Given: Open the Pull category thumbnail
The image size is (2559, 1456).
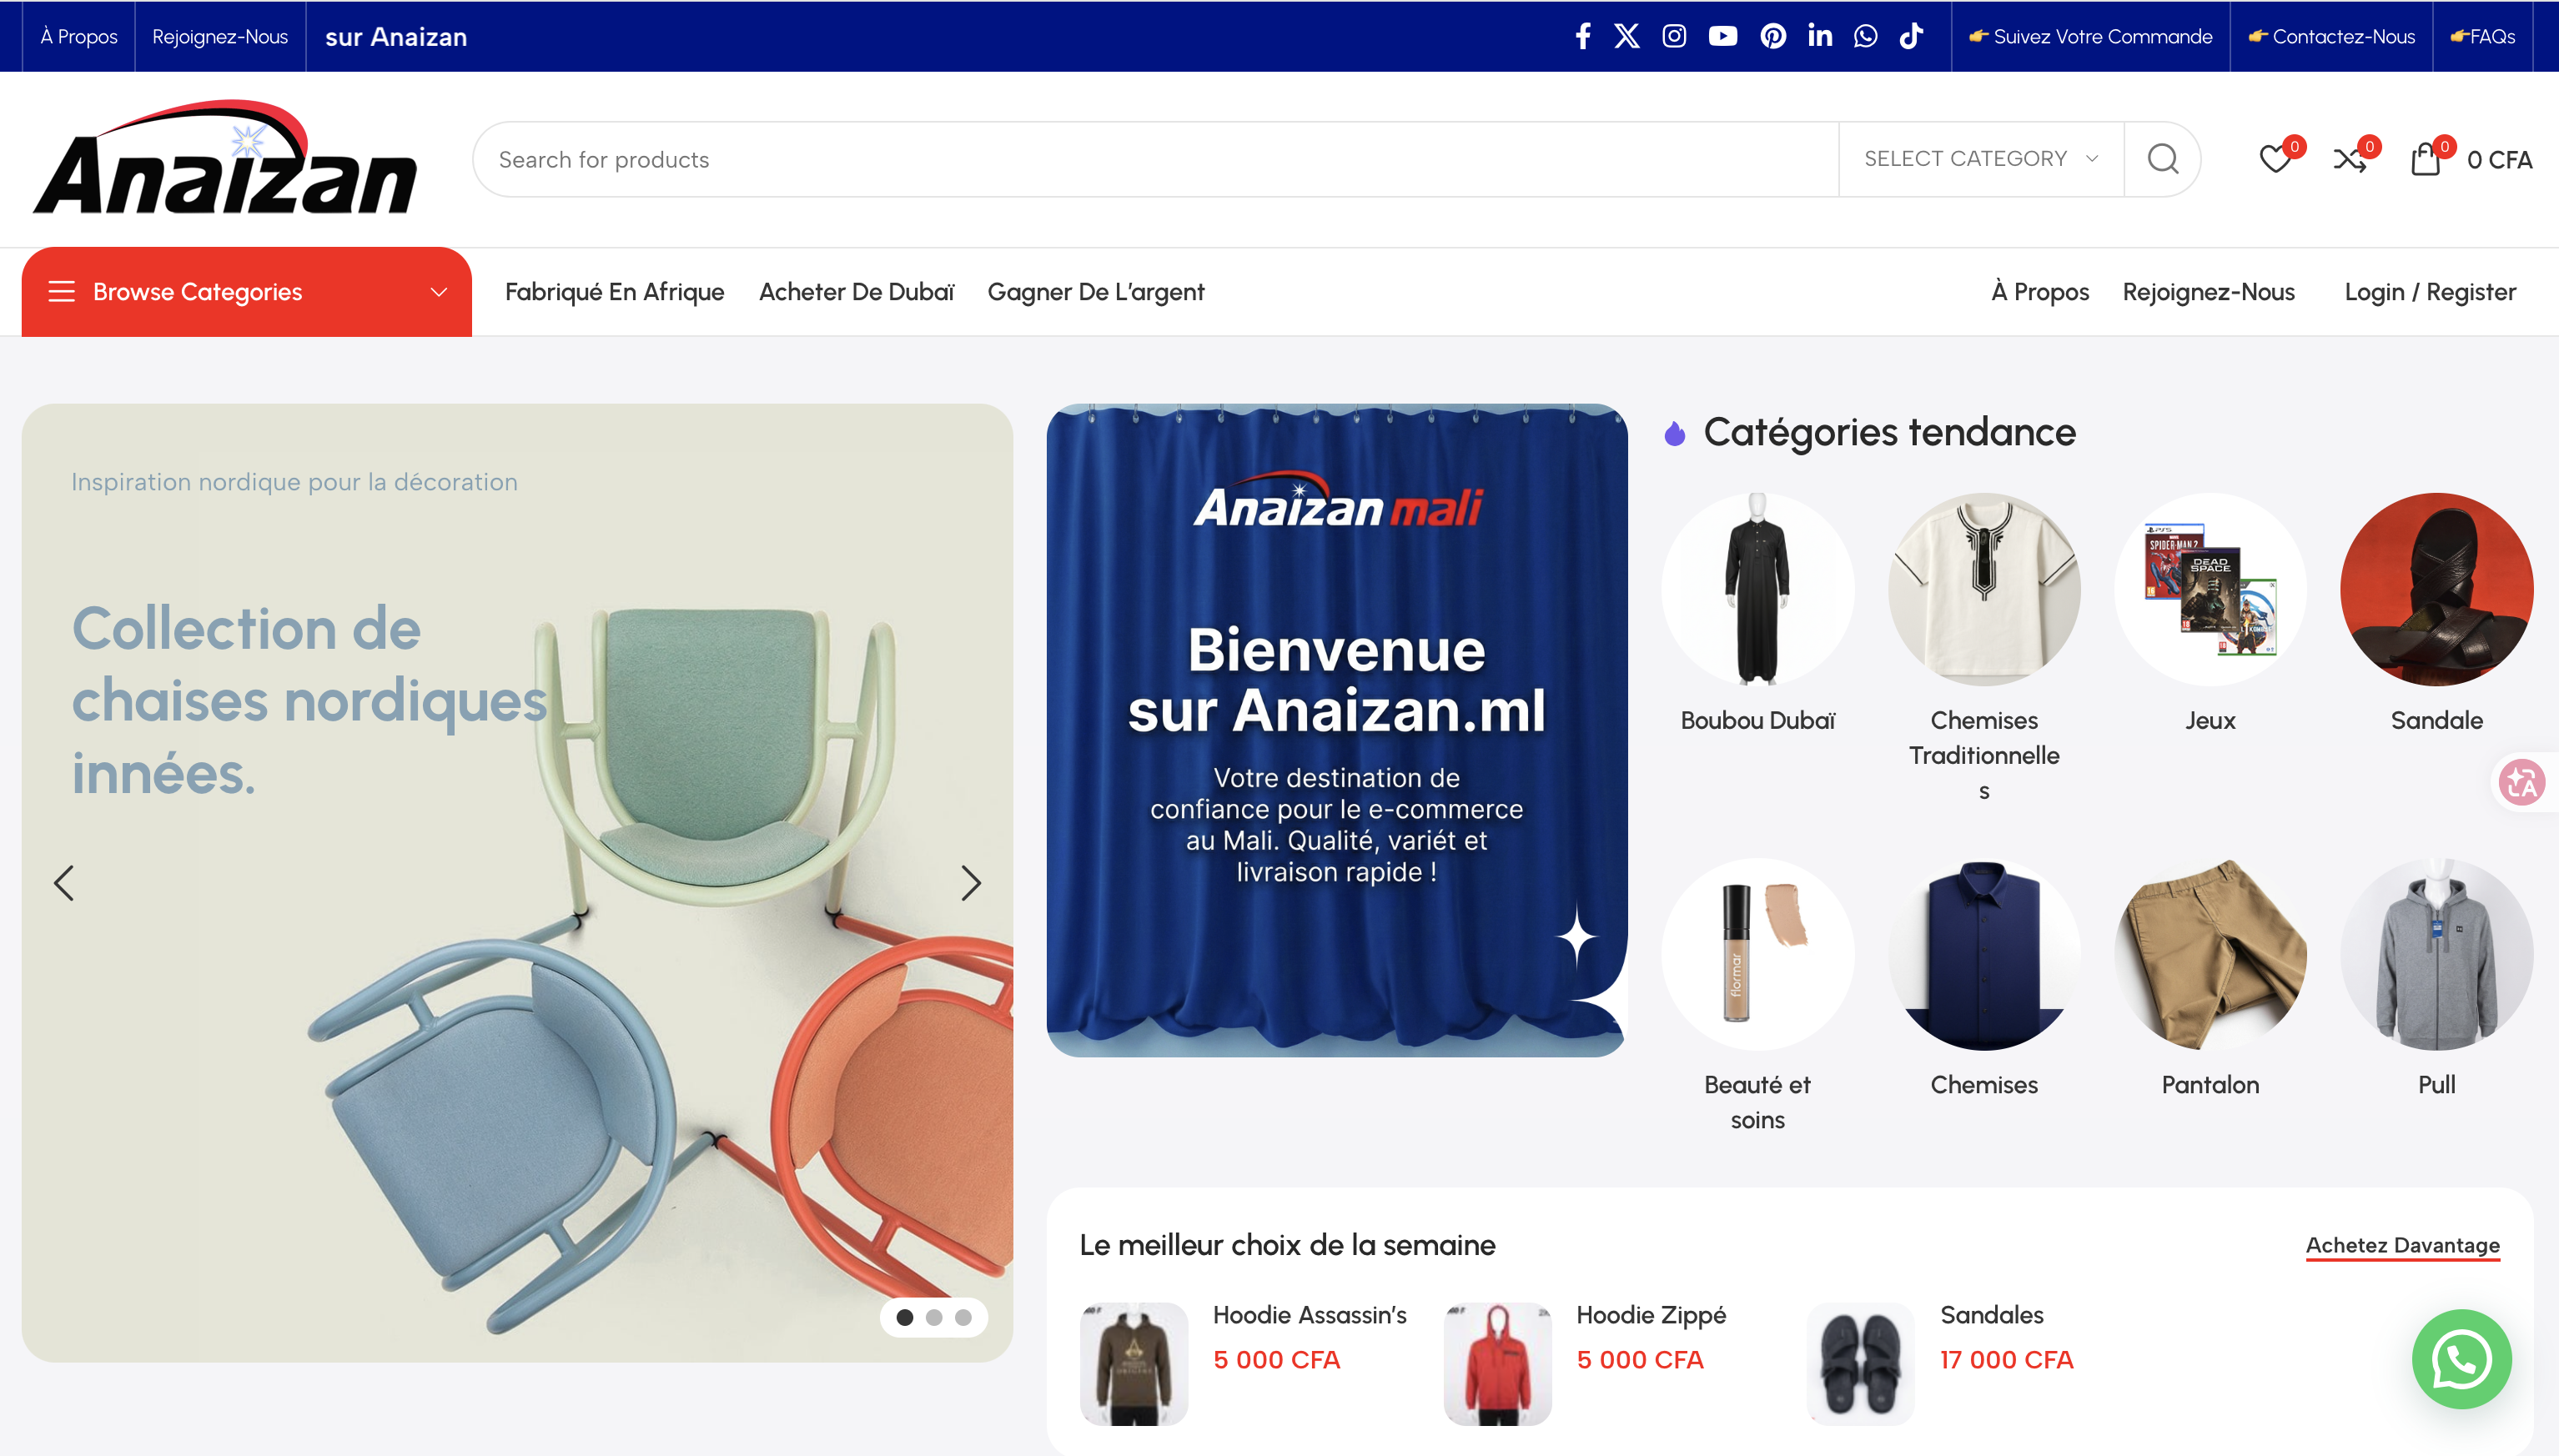Looking at the screenshot, I should click(2436, 954).
